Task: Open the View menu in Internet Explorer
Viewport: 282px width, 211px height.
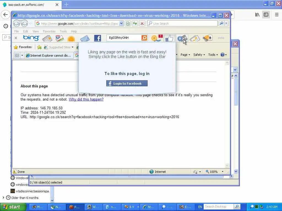Action: [x=36, y=31]
